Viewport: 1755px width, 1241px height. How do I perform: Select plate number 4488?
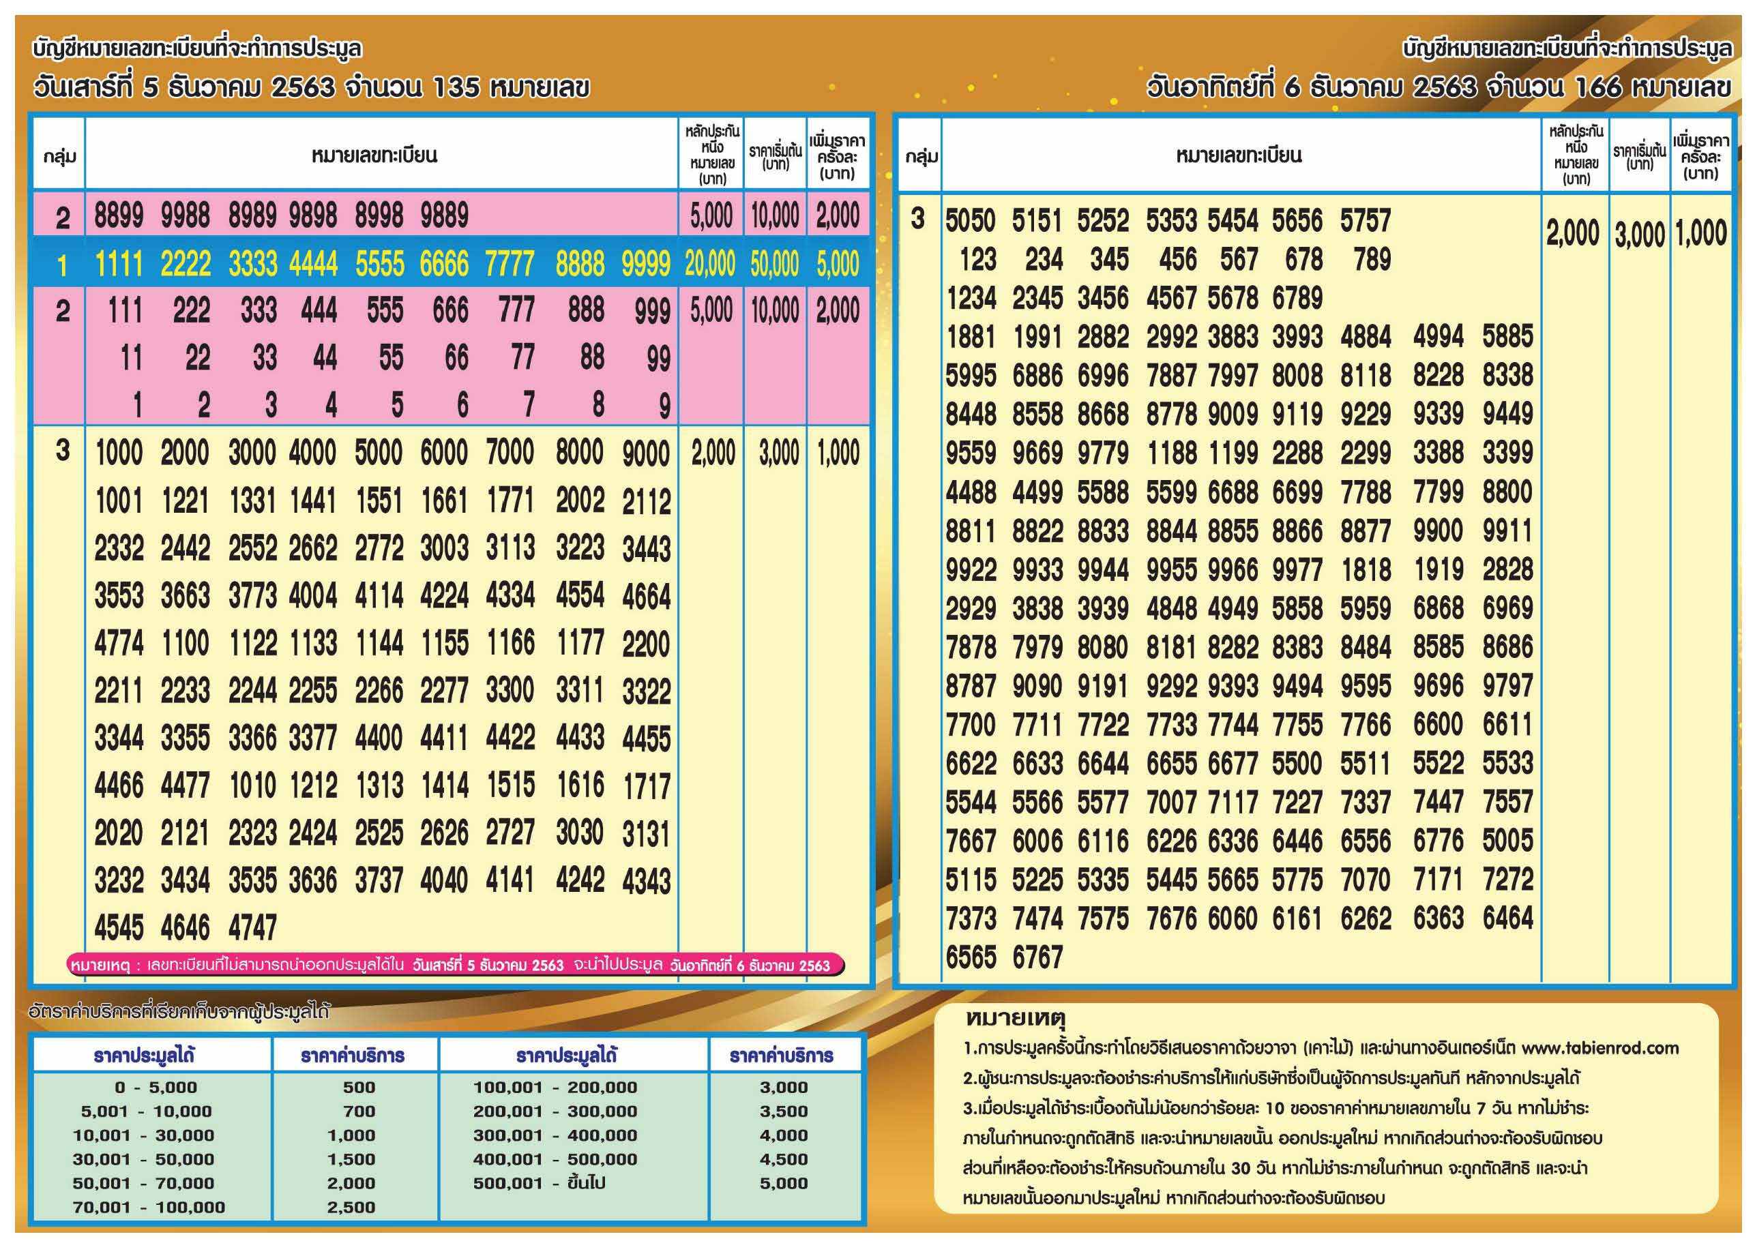(x=970, y=492)
